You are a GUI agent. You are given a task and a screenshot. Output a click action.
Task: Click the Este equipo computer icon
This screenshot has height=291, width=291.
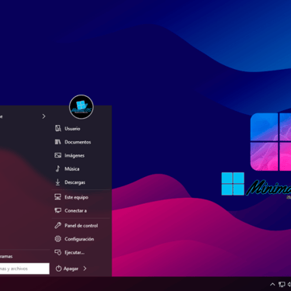(58, 197)
